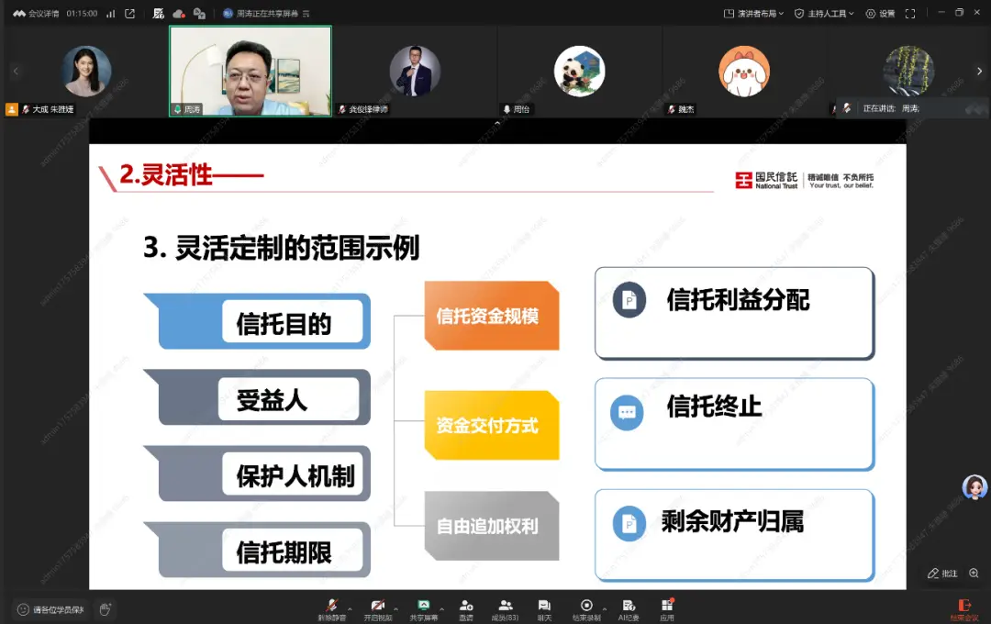Expand the share screen options chevron
Viewport: 991px width, 624px height.
point(440,607)
